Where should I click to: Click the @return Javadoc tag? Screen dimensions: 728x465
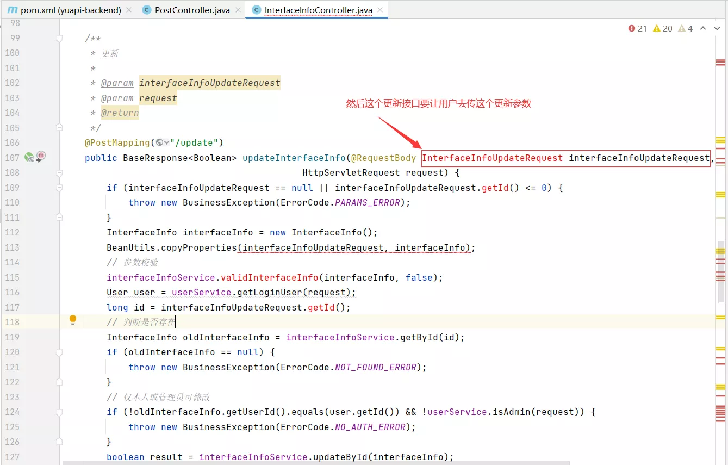tap(120, 113)
